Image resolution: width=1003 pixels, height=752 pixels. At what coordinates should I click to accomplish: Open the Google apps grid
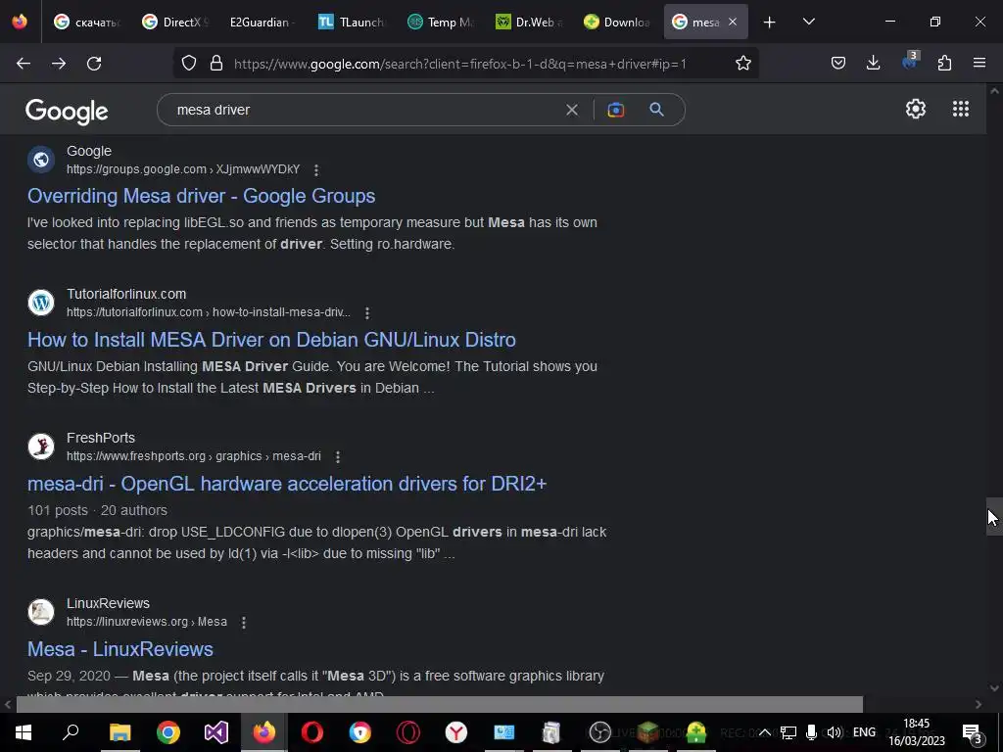tap(960, 109)
